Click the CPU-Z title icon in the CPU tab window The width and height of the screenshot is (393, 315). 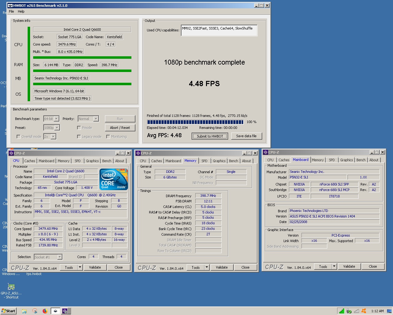[11, 153]
